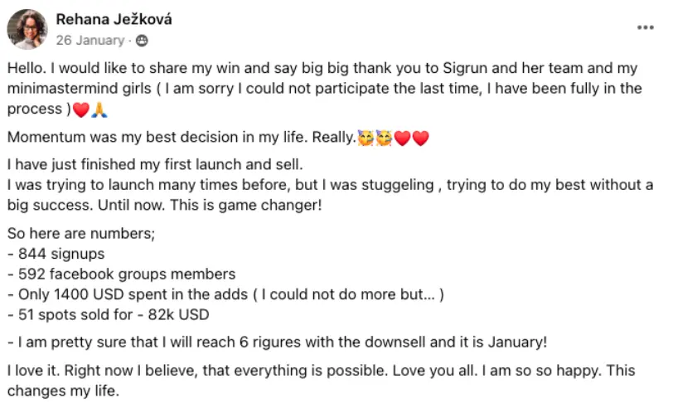This screenshot has width=673, height=408.
Task: Click the last red heart on Momentum line
Action: [420, 139]
